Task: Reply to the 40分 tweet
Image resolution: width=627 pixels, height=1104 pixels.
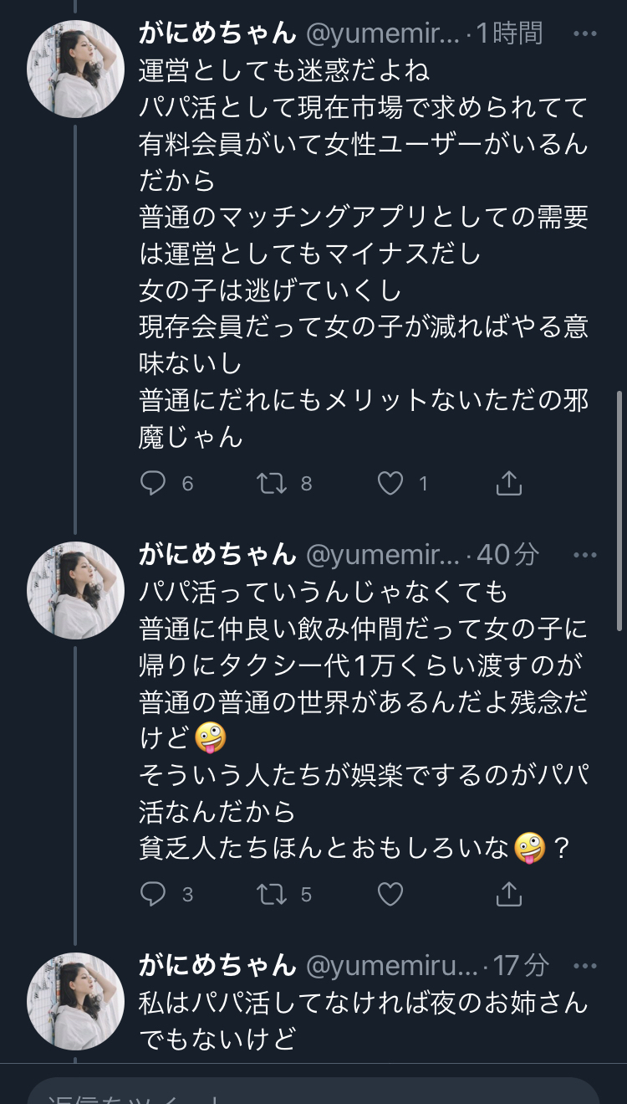Action: 154,895
